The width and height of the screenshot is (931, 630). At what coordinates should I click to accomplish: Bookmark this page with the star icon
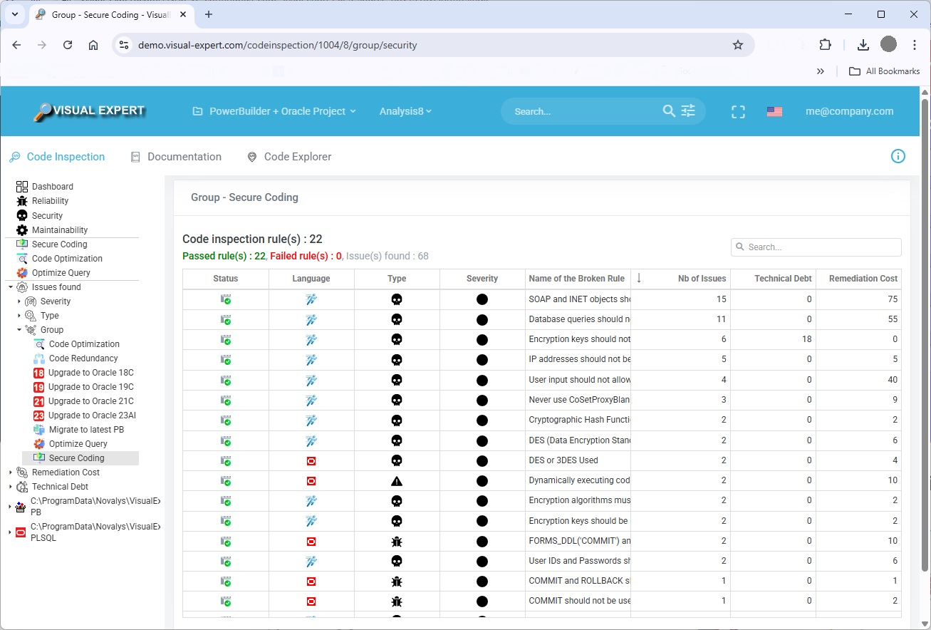coord(738,45)
